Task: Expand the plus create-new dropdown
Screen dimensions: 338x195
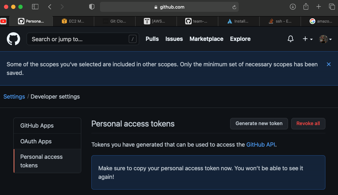Action: pos(307,39)
